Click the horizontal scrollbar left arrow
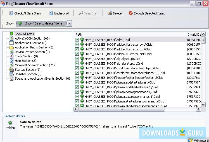The height and width of the screenshot is (142, 209). point(76,109)
